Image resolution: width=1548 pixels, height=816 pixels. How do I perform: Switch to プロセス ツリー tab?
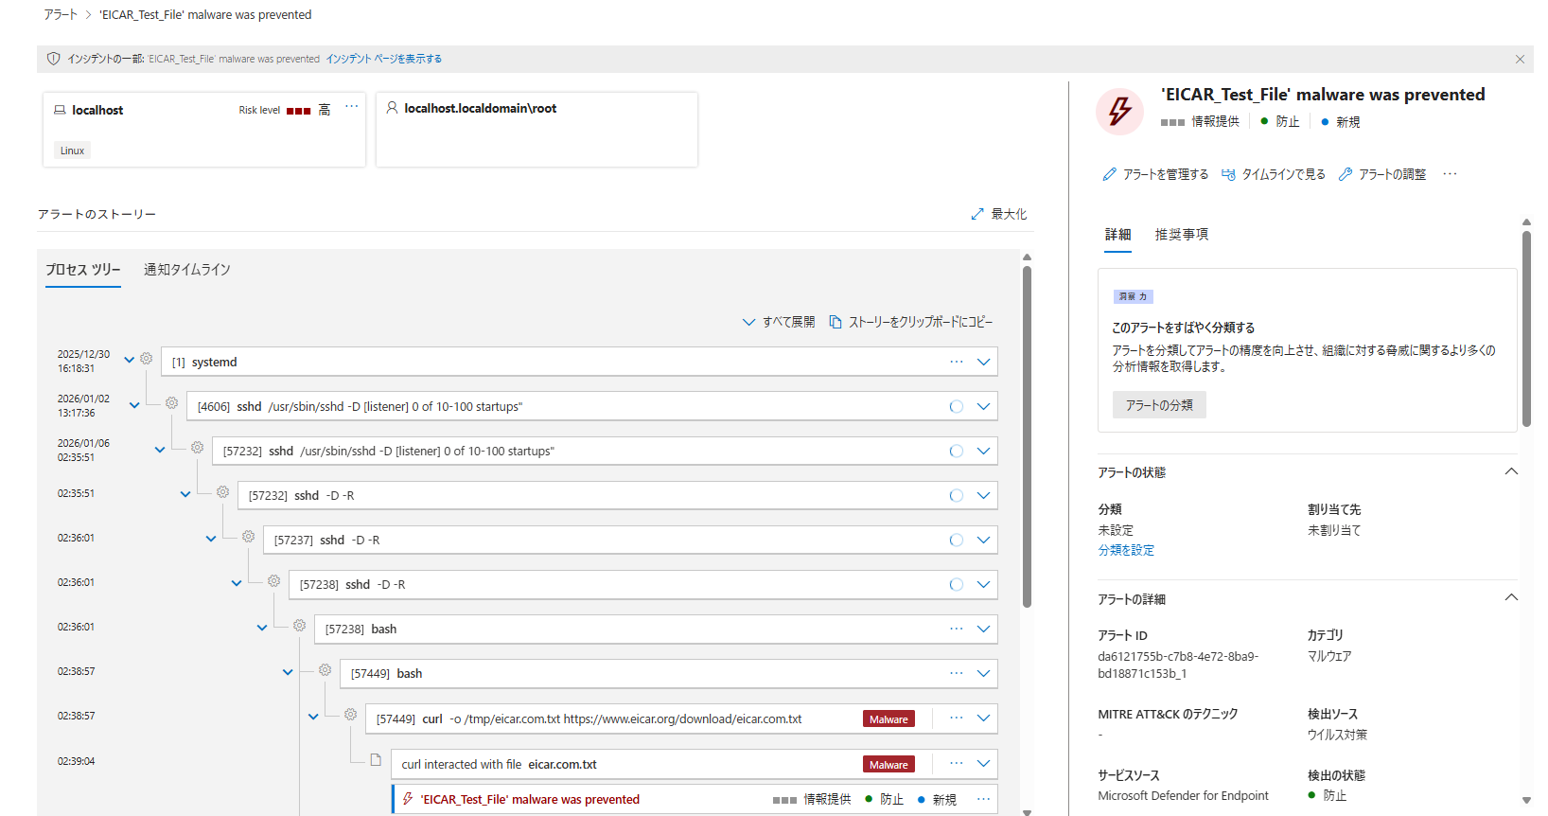pos(83,270)
